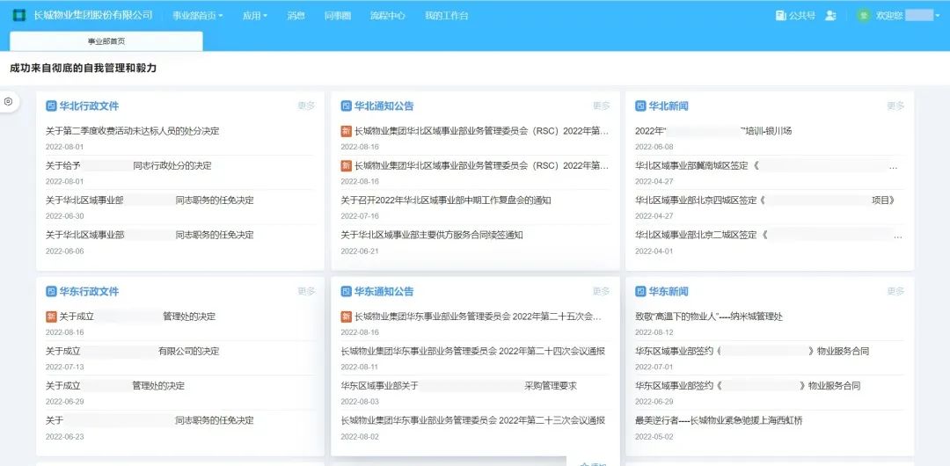
Task: Open 关于给予 同志行政处分的决定 document
Action: 128,165
